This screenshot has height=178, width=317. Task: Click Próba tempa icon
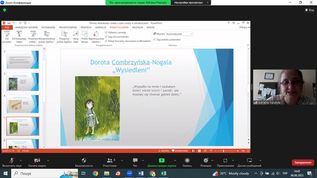click(85, 37)
